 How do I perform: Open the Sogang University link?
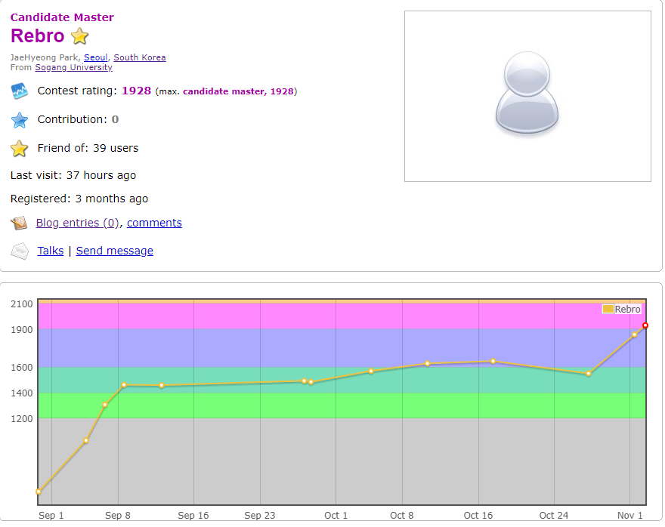[73, 67]
